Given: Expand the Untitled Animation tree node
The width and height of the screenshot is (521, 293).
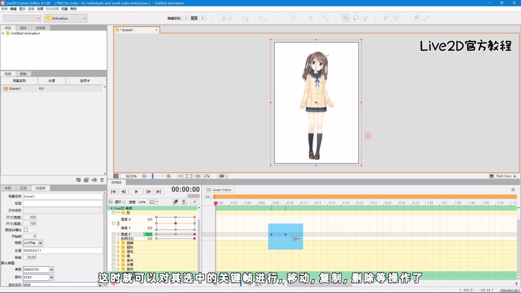Looking at the screenshot, I should tap(3, 34).
